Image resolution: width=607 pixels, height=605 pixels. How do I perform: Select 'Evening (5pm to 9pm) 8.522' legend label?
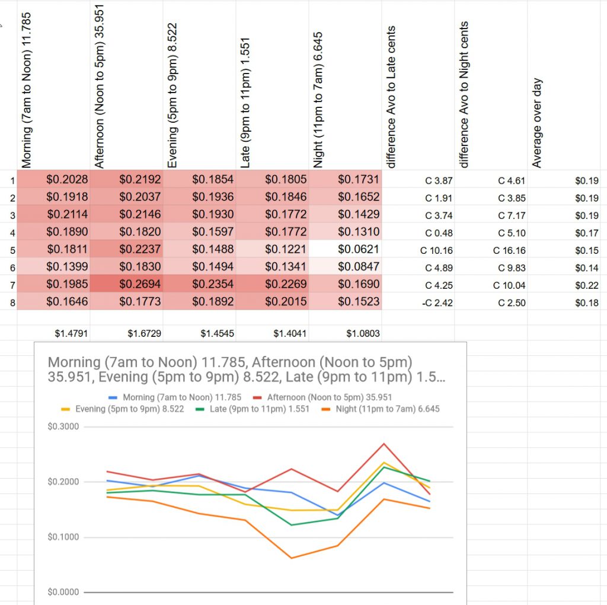[x=130, y=409]
